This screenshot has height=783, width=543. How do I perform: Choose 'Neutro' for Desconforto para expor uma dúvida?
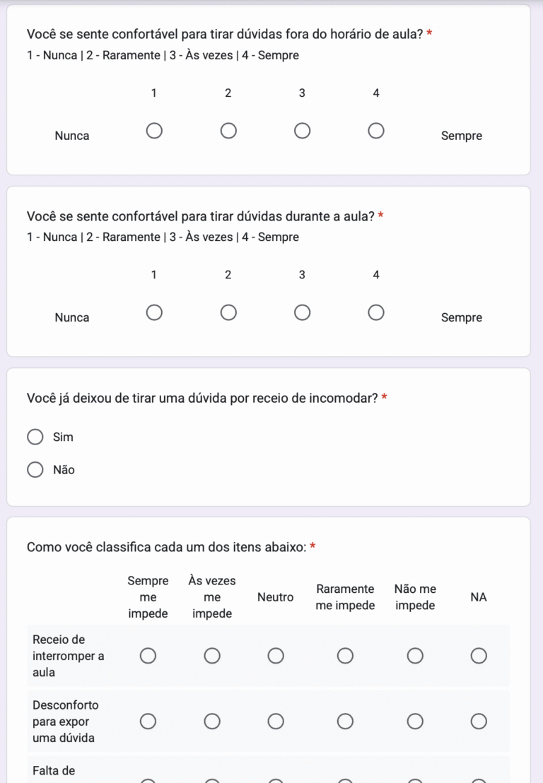(276, 722)
